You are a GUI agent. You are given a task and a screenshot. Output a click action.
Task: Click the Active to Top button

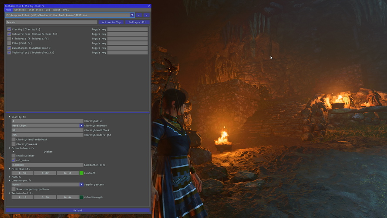(x=111, y=22)
